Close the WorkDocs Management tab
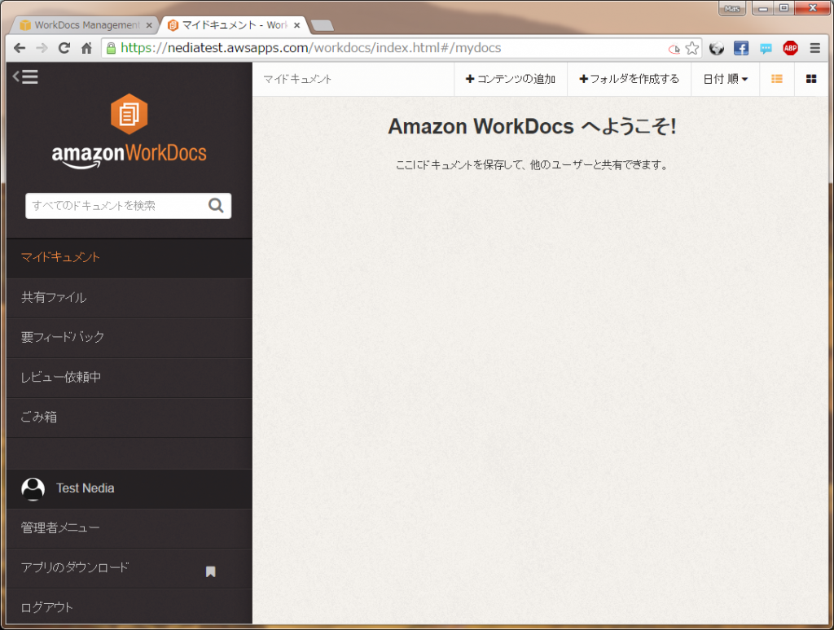 click(150, 25)
